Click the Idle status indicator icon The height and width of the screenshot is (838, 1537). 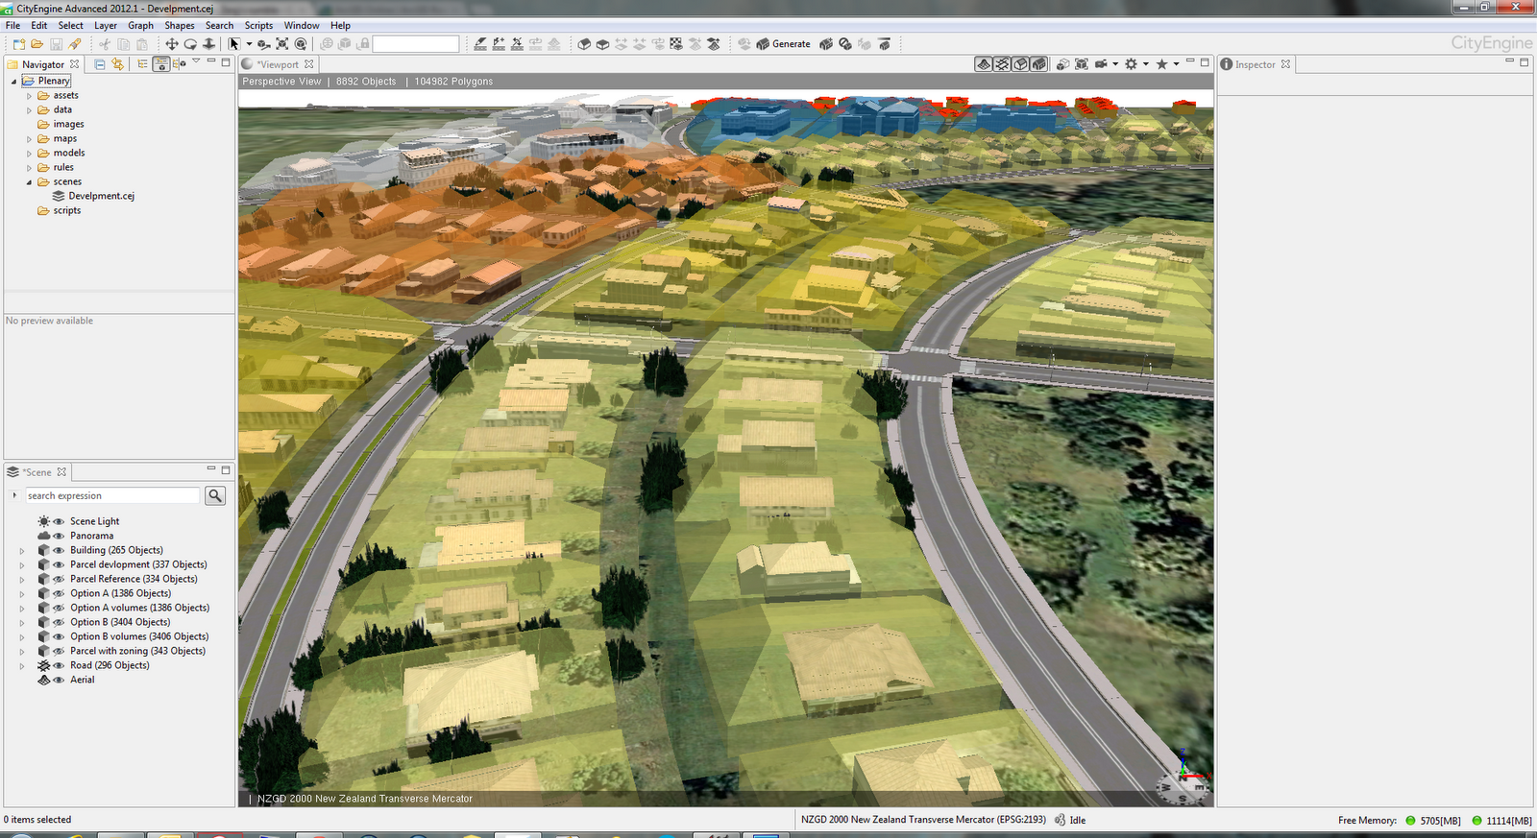pos(1060,820)
